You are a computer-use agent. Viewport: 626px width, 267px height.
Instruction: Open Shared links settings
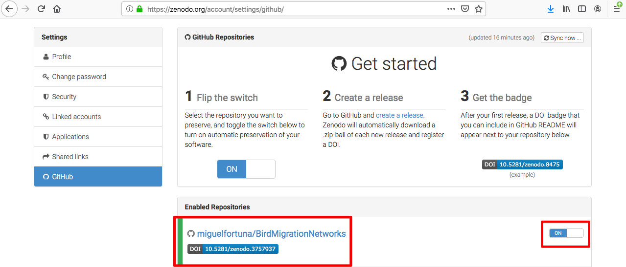point(98,157)
